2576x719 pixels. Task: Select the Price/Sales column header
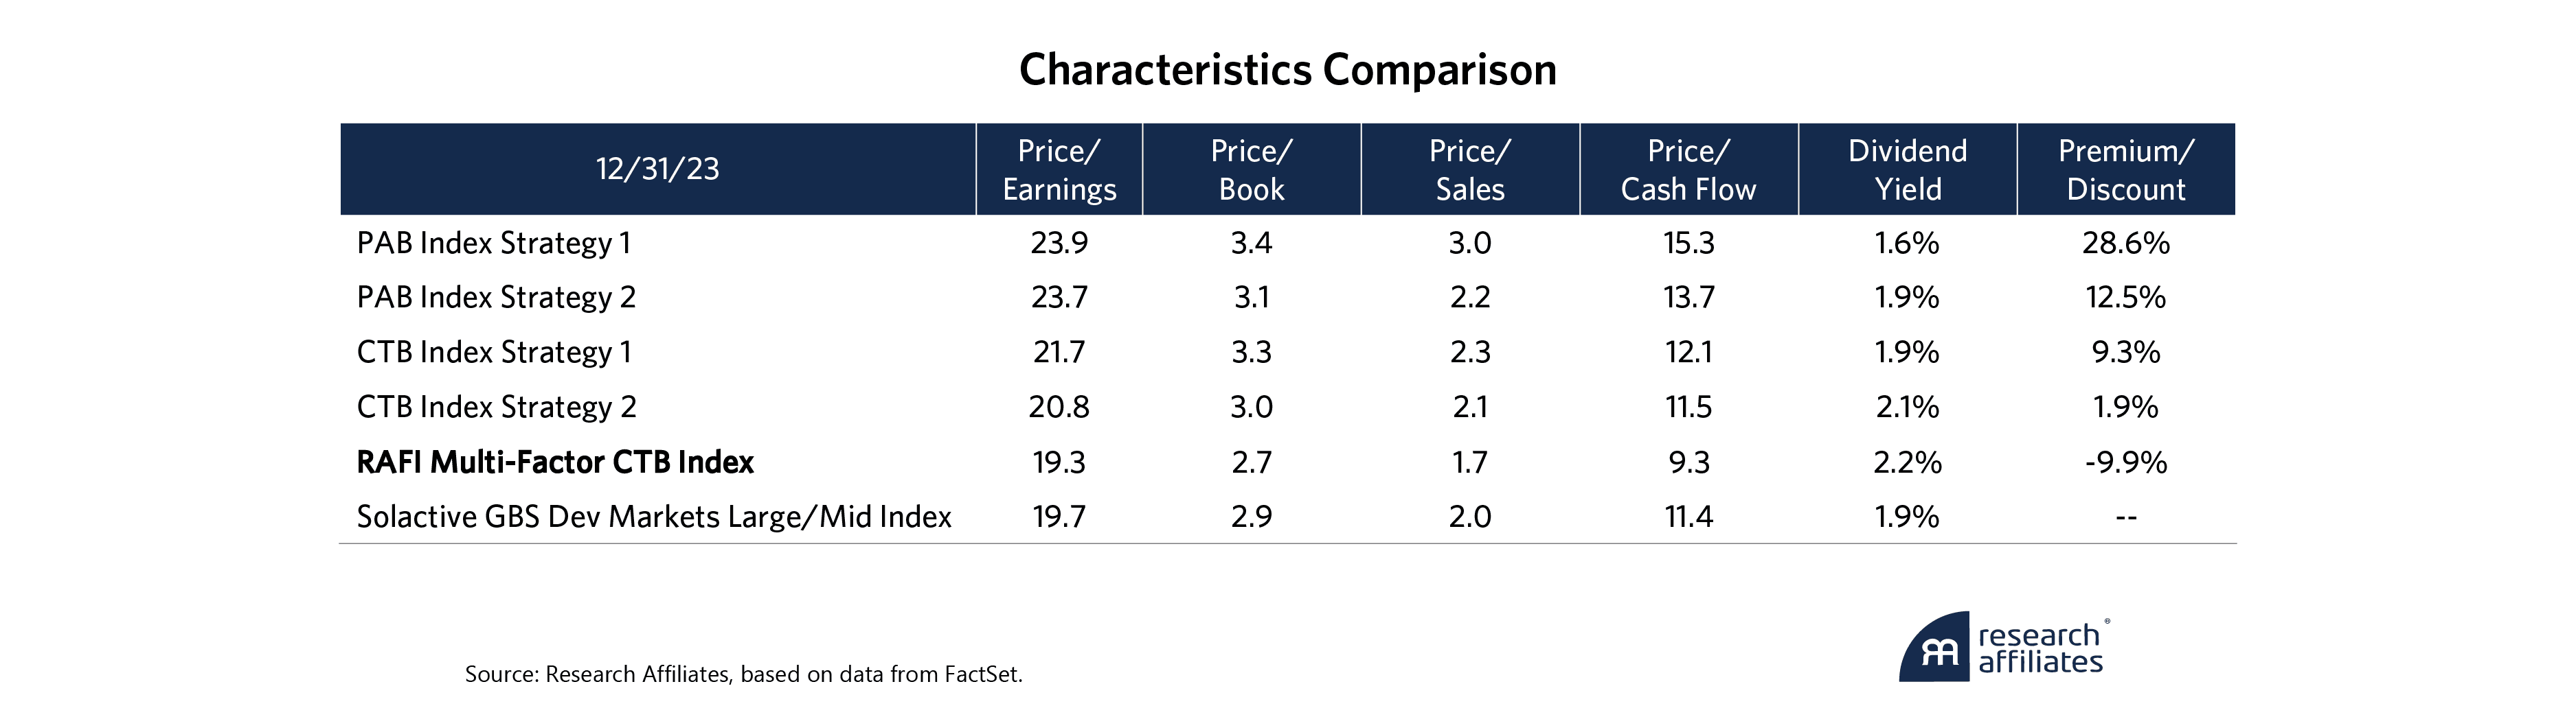tap(1469, 169)
